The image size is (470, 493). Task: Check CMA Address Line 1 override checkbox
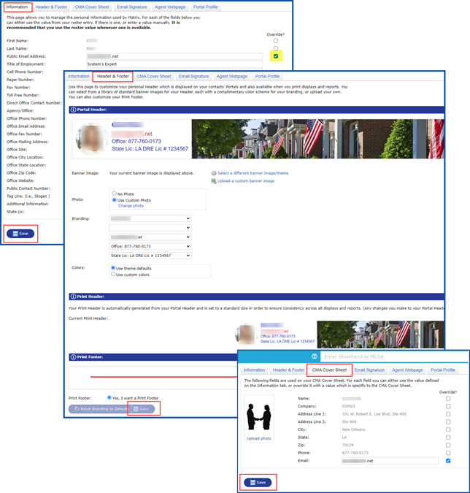click(x=448, y=414)
